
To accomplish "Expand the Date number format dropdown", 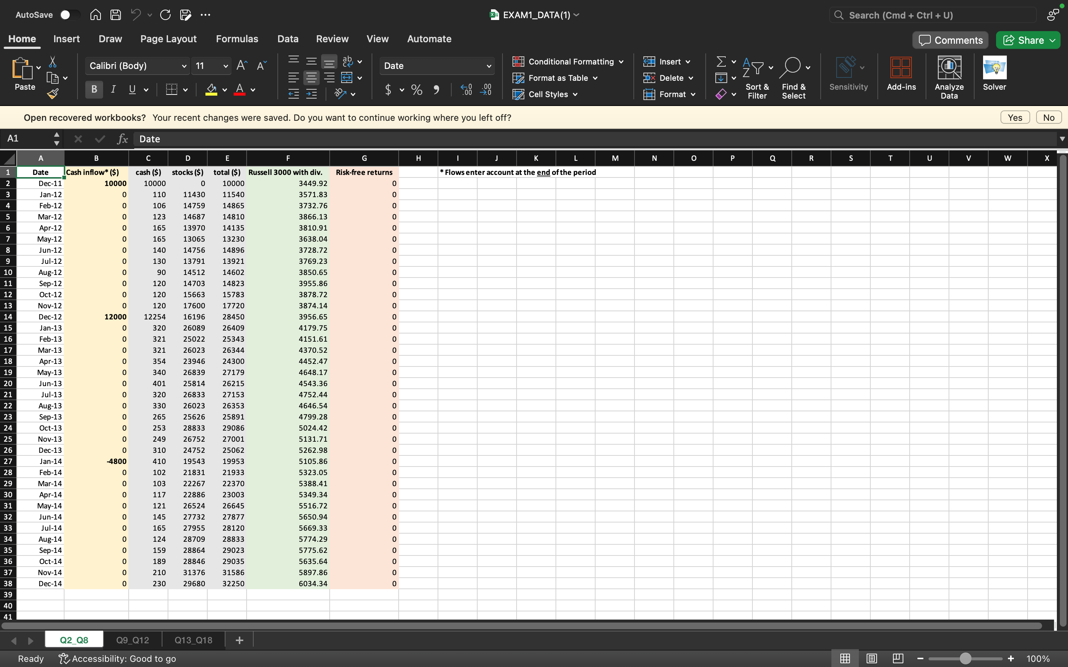I will [488, 66].
